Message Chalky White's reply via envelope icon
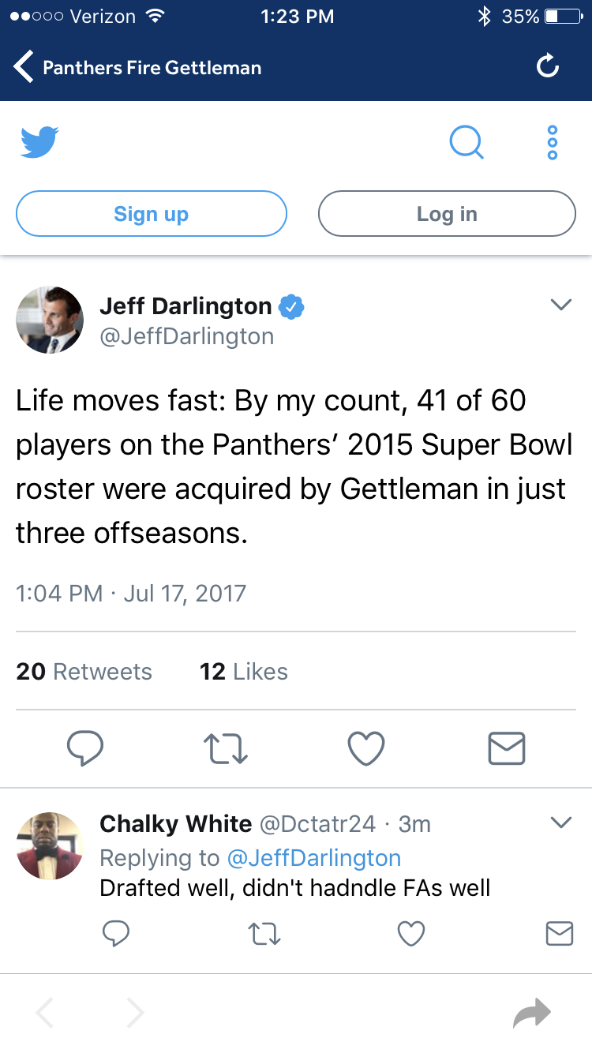Image resolution: width=592 pixels, height=1053 pixels. 560,935
